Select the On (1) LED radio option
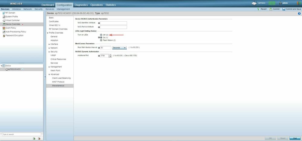 [x=101, y=38]
